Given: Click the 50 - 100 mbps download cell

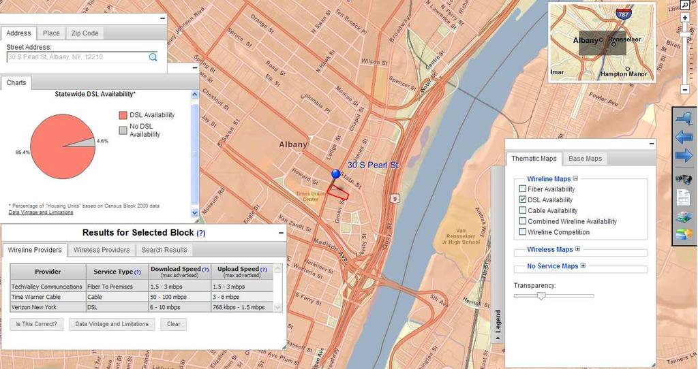Looking at the screenshot, I should click(x=180, y=297).
